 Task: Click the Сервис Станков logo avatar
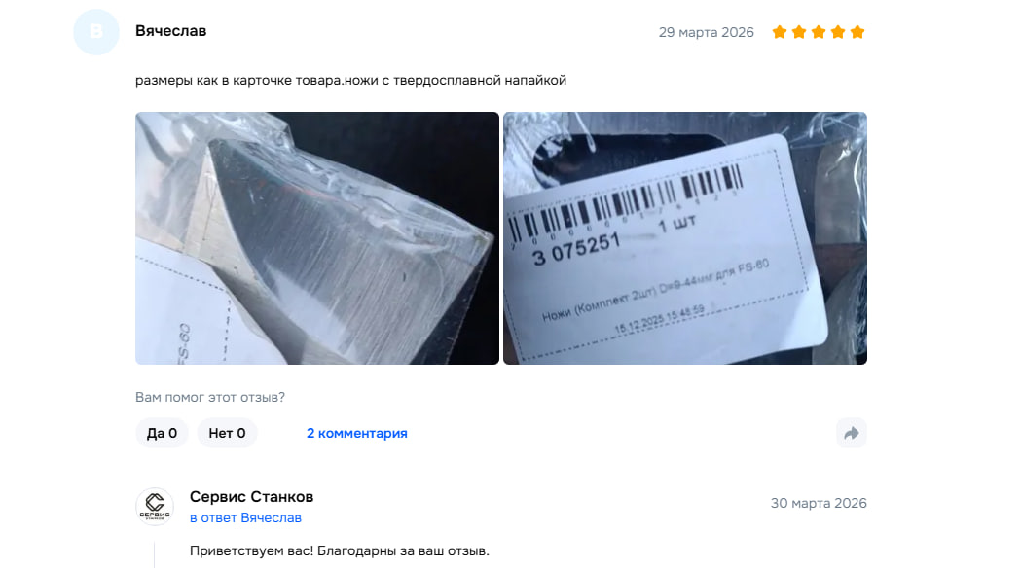coord(155,506)
